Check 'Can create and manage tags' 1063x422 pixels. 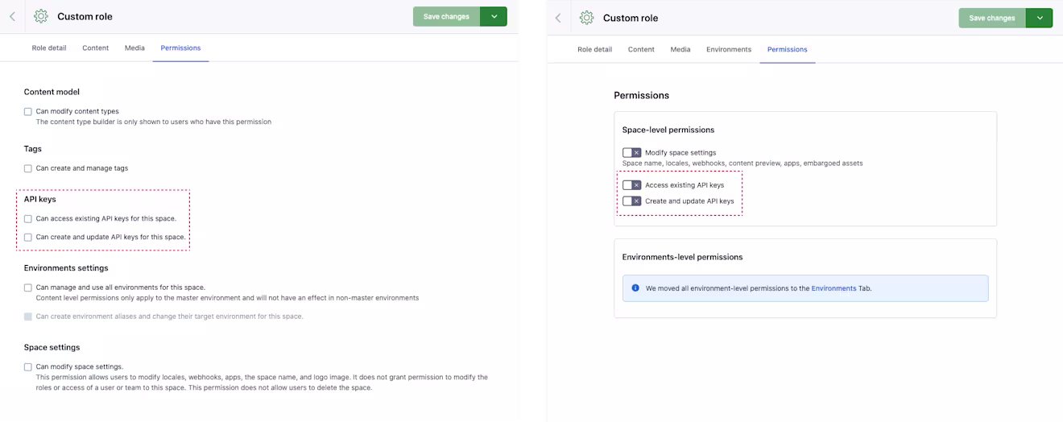pos(28,168)
